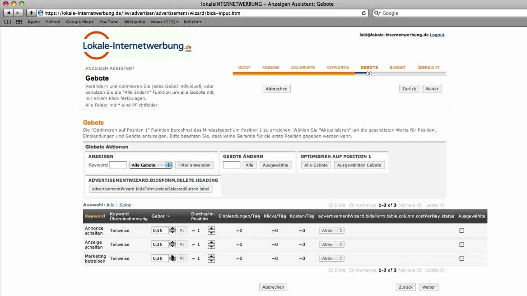The image size is (527, 296).
Task: Select all via the Alle link
Action: 110,205
